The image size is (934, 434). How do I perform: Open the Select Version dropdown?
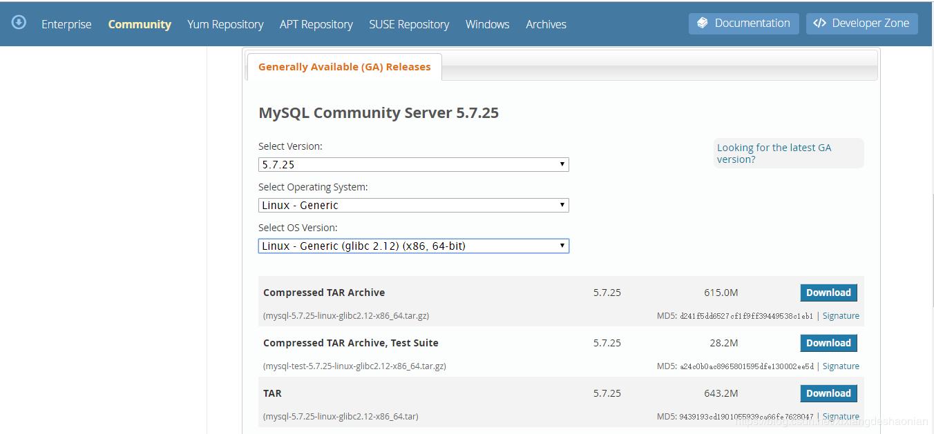click(413, 165)
